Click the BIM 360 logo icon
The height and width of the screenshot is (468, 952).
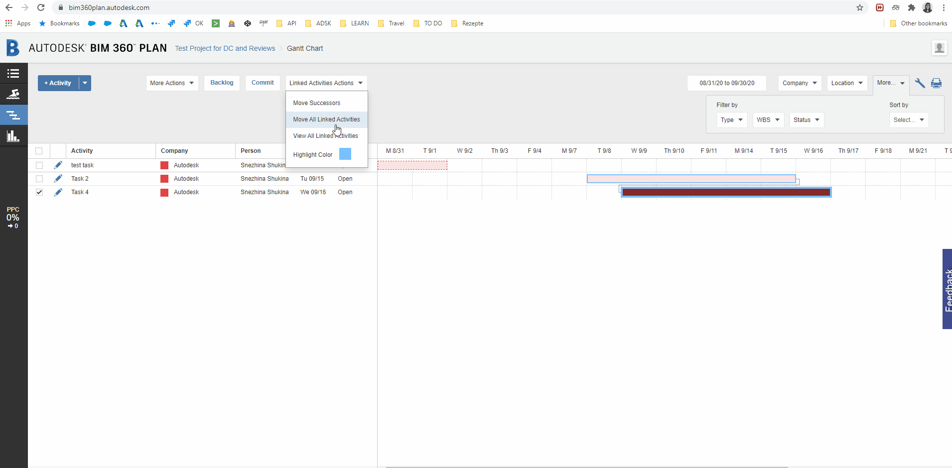coord(13,48)
